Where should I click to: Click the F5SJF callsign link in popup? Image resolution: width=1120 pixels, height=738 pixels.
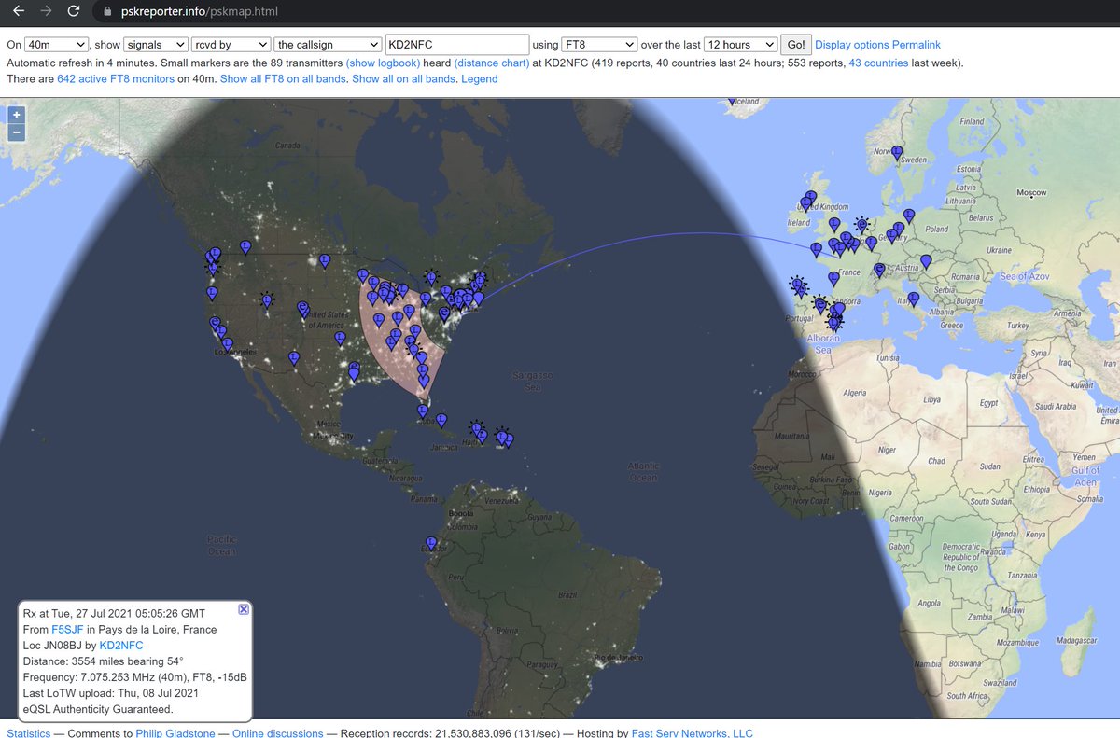(x=66, y=629)
